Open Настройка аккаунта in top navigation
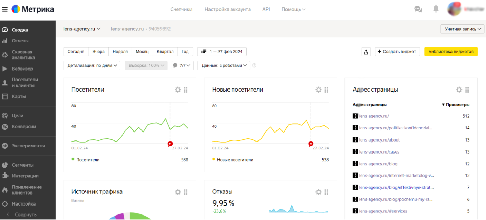This screenshot has height=220, width=486. [x=227, y=9]
